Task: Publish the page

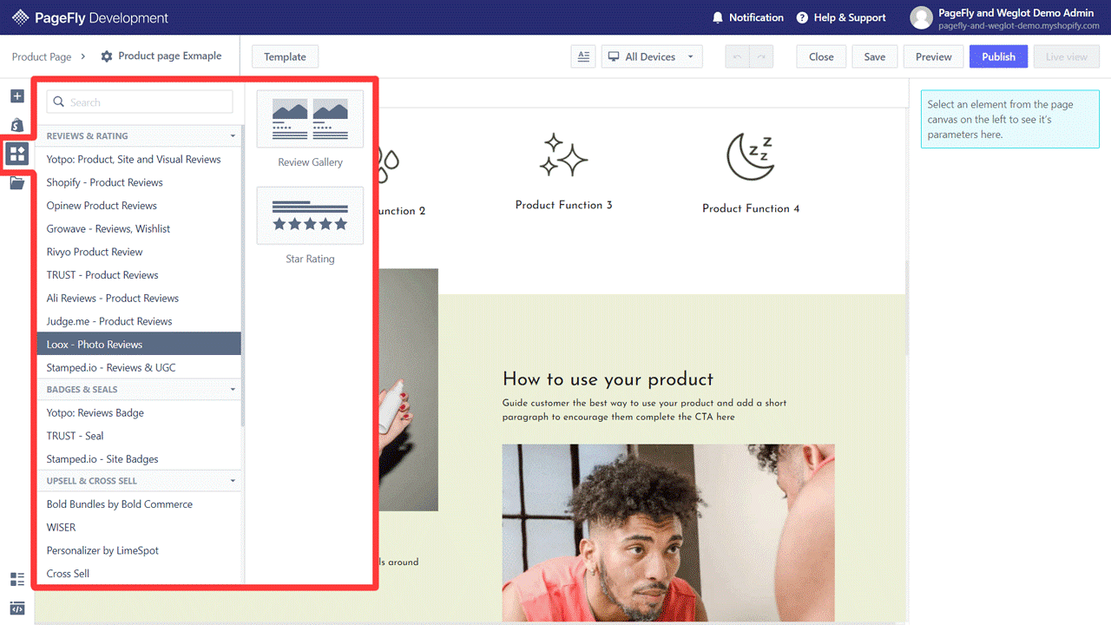Action: [x=998, y=56]
